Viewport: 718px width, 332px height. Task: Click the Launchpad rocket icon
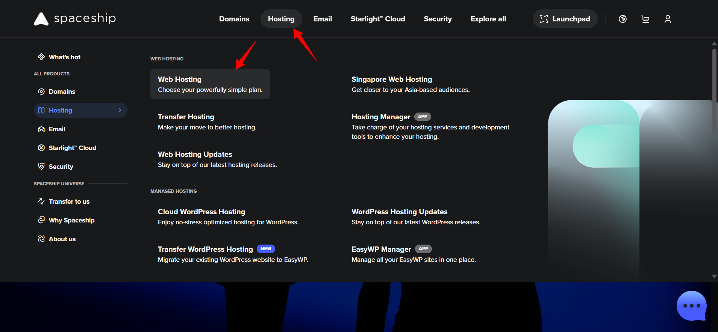[x=544, y=19]
